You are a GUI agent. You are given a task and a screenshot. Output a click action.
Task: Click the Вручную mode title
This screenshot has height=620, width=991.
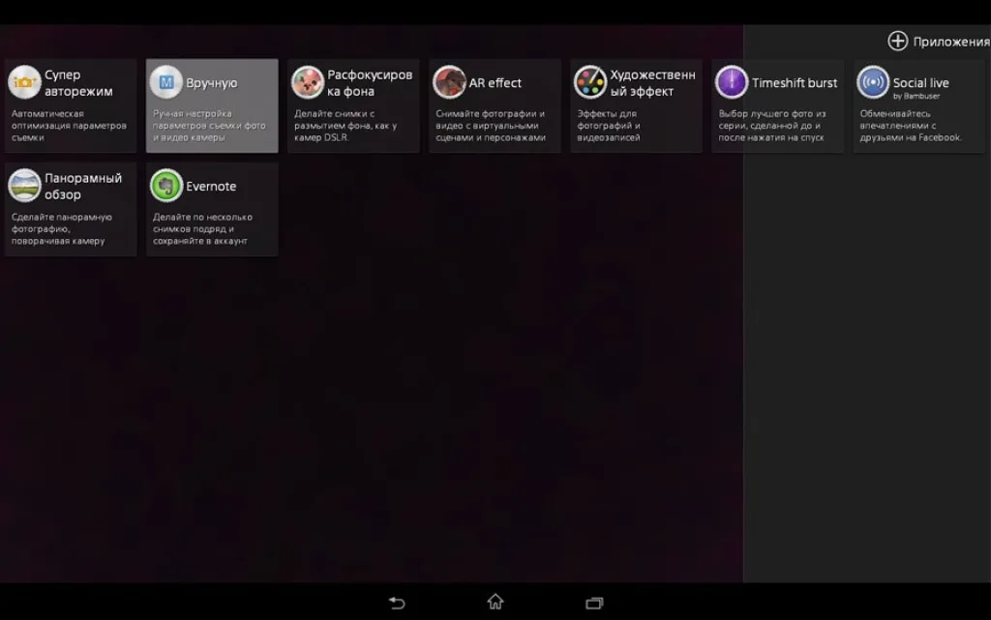tap(212, 83)
